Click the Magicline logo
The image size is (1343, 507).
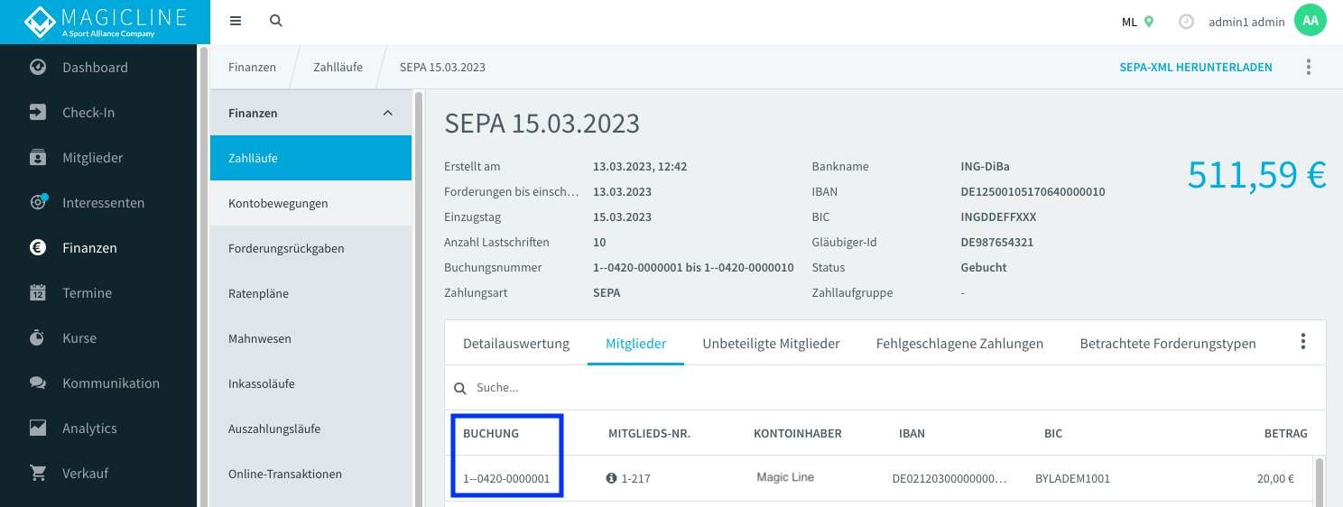[105, 22]
